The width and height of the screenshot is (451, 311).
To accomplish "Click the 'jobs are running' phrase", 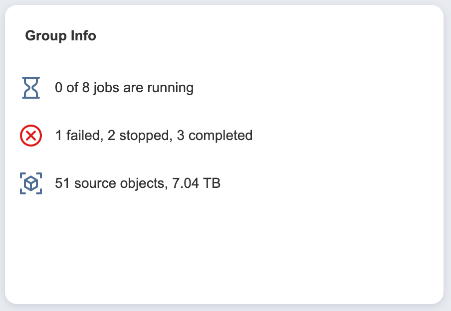I will point(143,88).
